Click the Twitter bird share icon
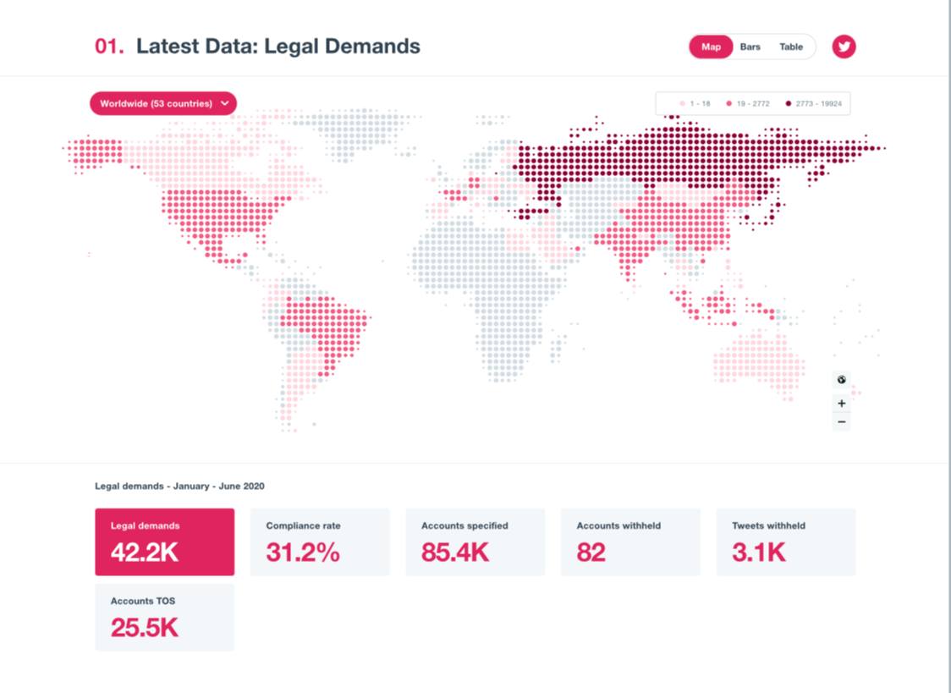The width and height of the screenshot is (951, 693). pyautogui.click(x=844, y=47)
